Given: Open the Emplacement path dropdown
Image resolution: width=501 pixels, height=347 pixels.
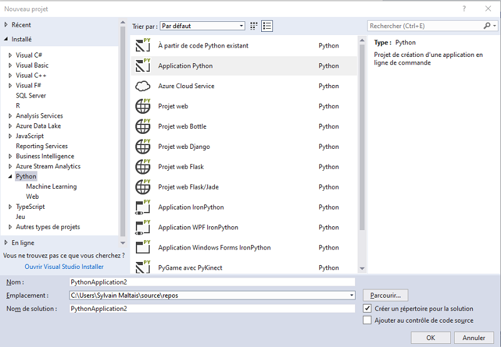Looking at the screenshot, I should pos(352,295).
